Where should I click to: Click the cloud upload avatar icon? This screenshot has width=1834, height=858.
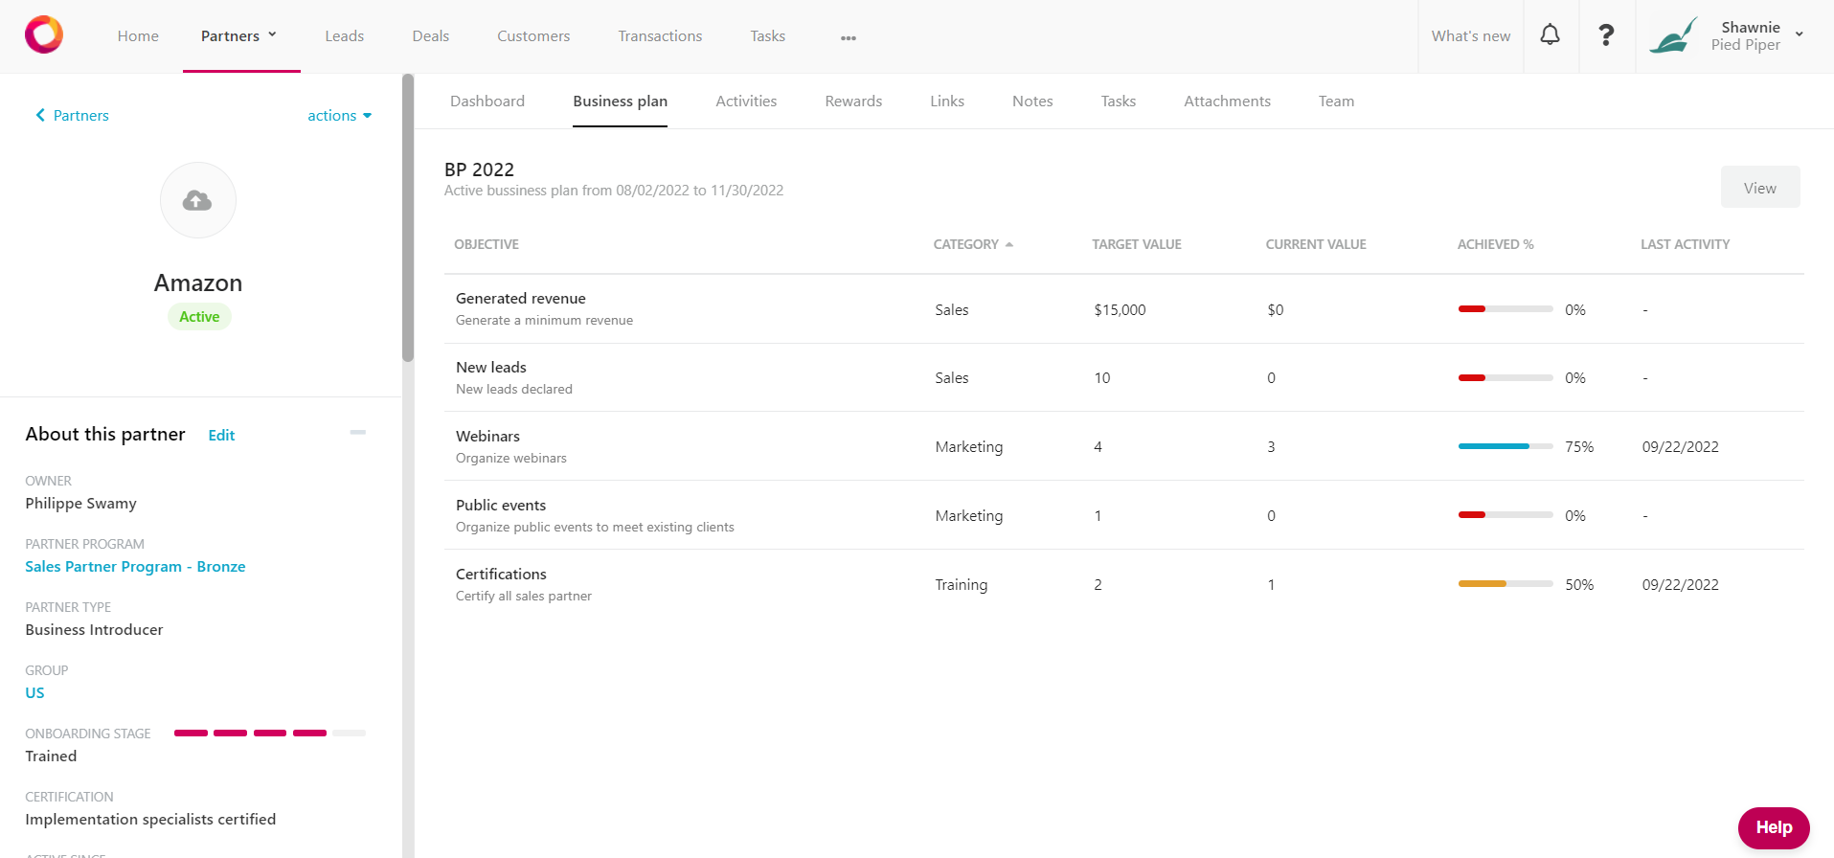point(198,200)
